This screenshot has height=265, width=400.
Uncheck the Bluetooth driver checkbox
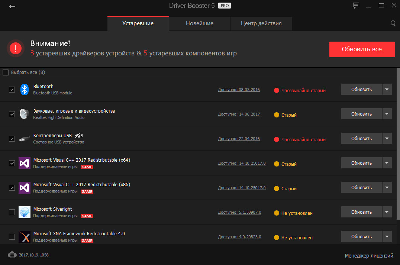tap(12, 90)
